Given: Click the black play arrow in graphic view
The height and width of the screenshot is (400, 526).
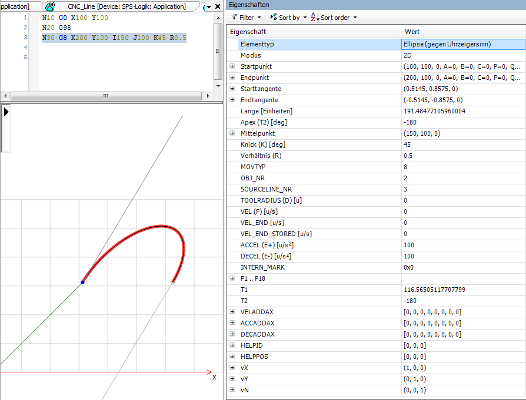Looking at the screenshot, I should (6, 112).
